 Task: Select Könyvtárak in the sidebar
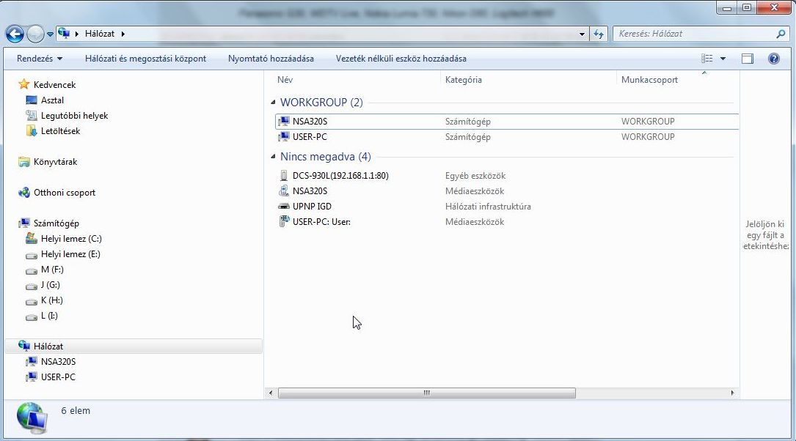point(55,162)
